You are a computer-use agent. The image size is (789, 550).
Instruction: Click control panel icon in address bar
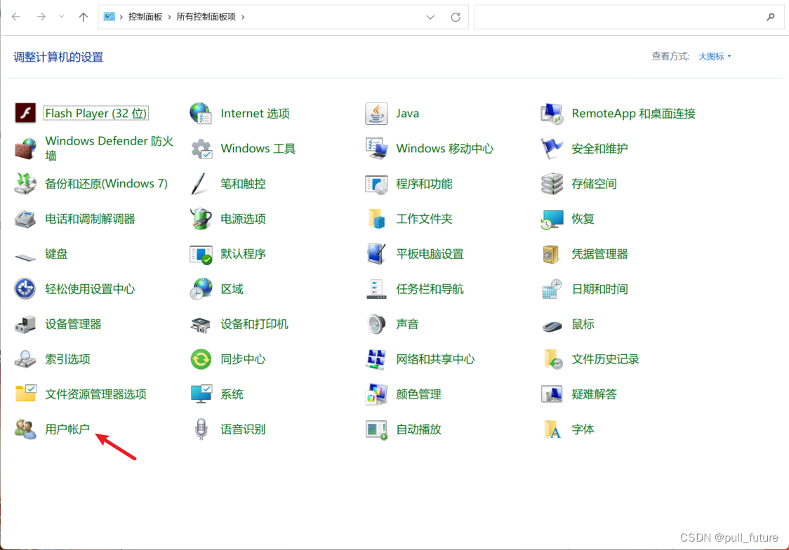110,17
